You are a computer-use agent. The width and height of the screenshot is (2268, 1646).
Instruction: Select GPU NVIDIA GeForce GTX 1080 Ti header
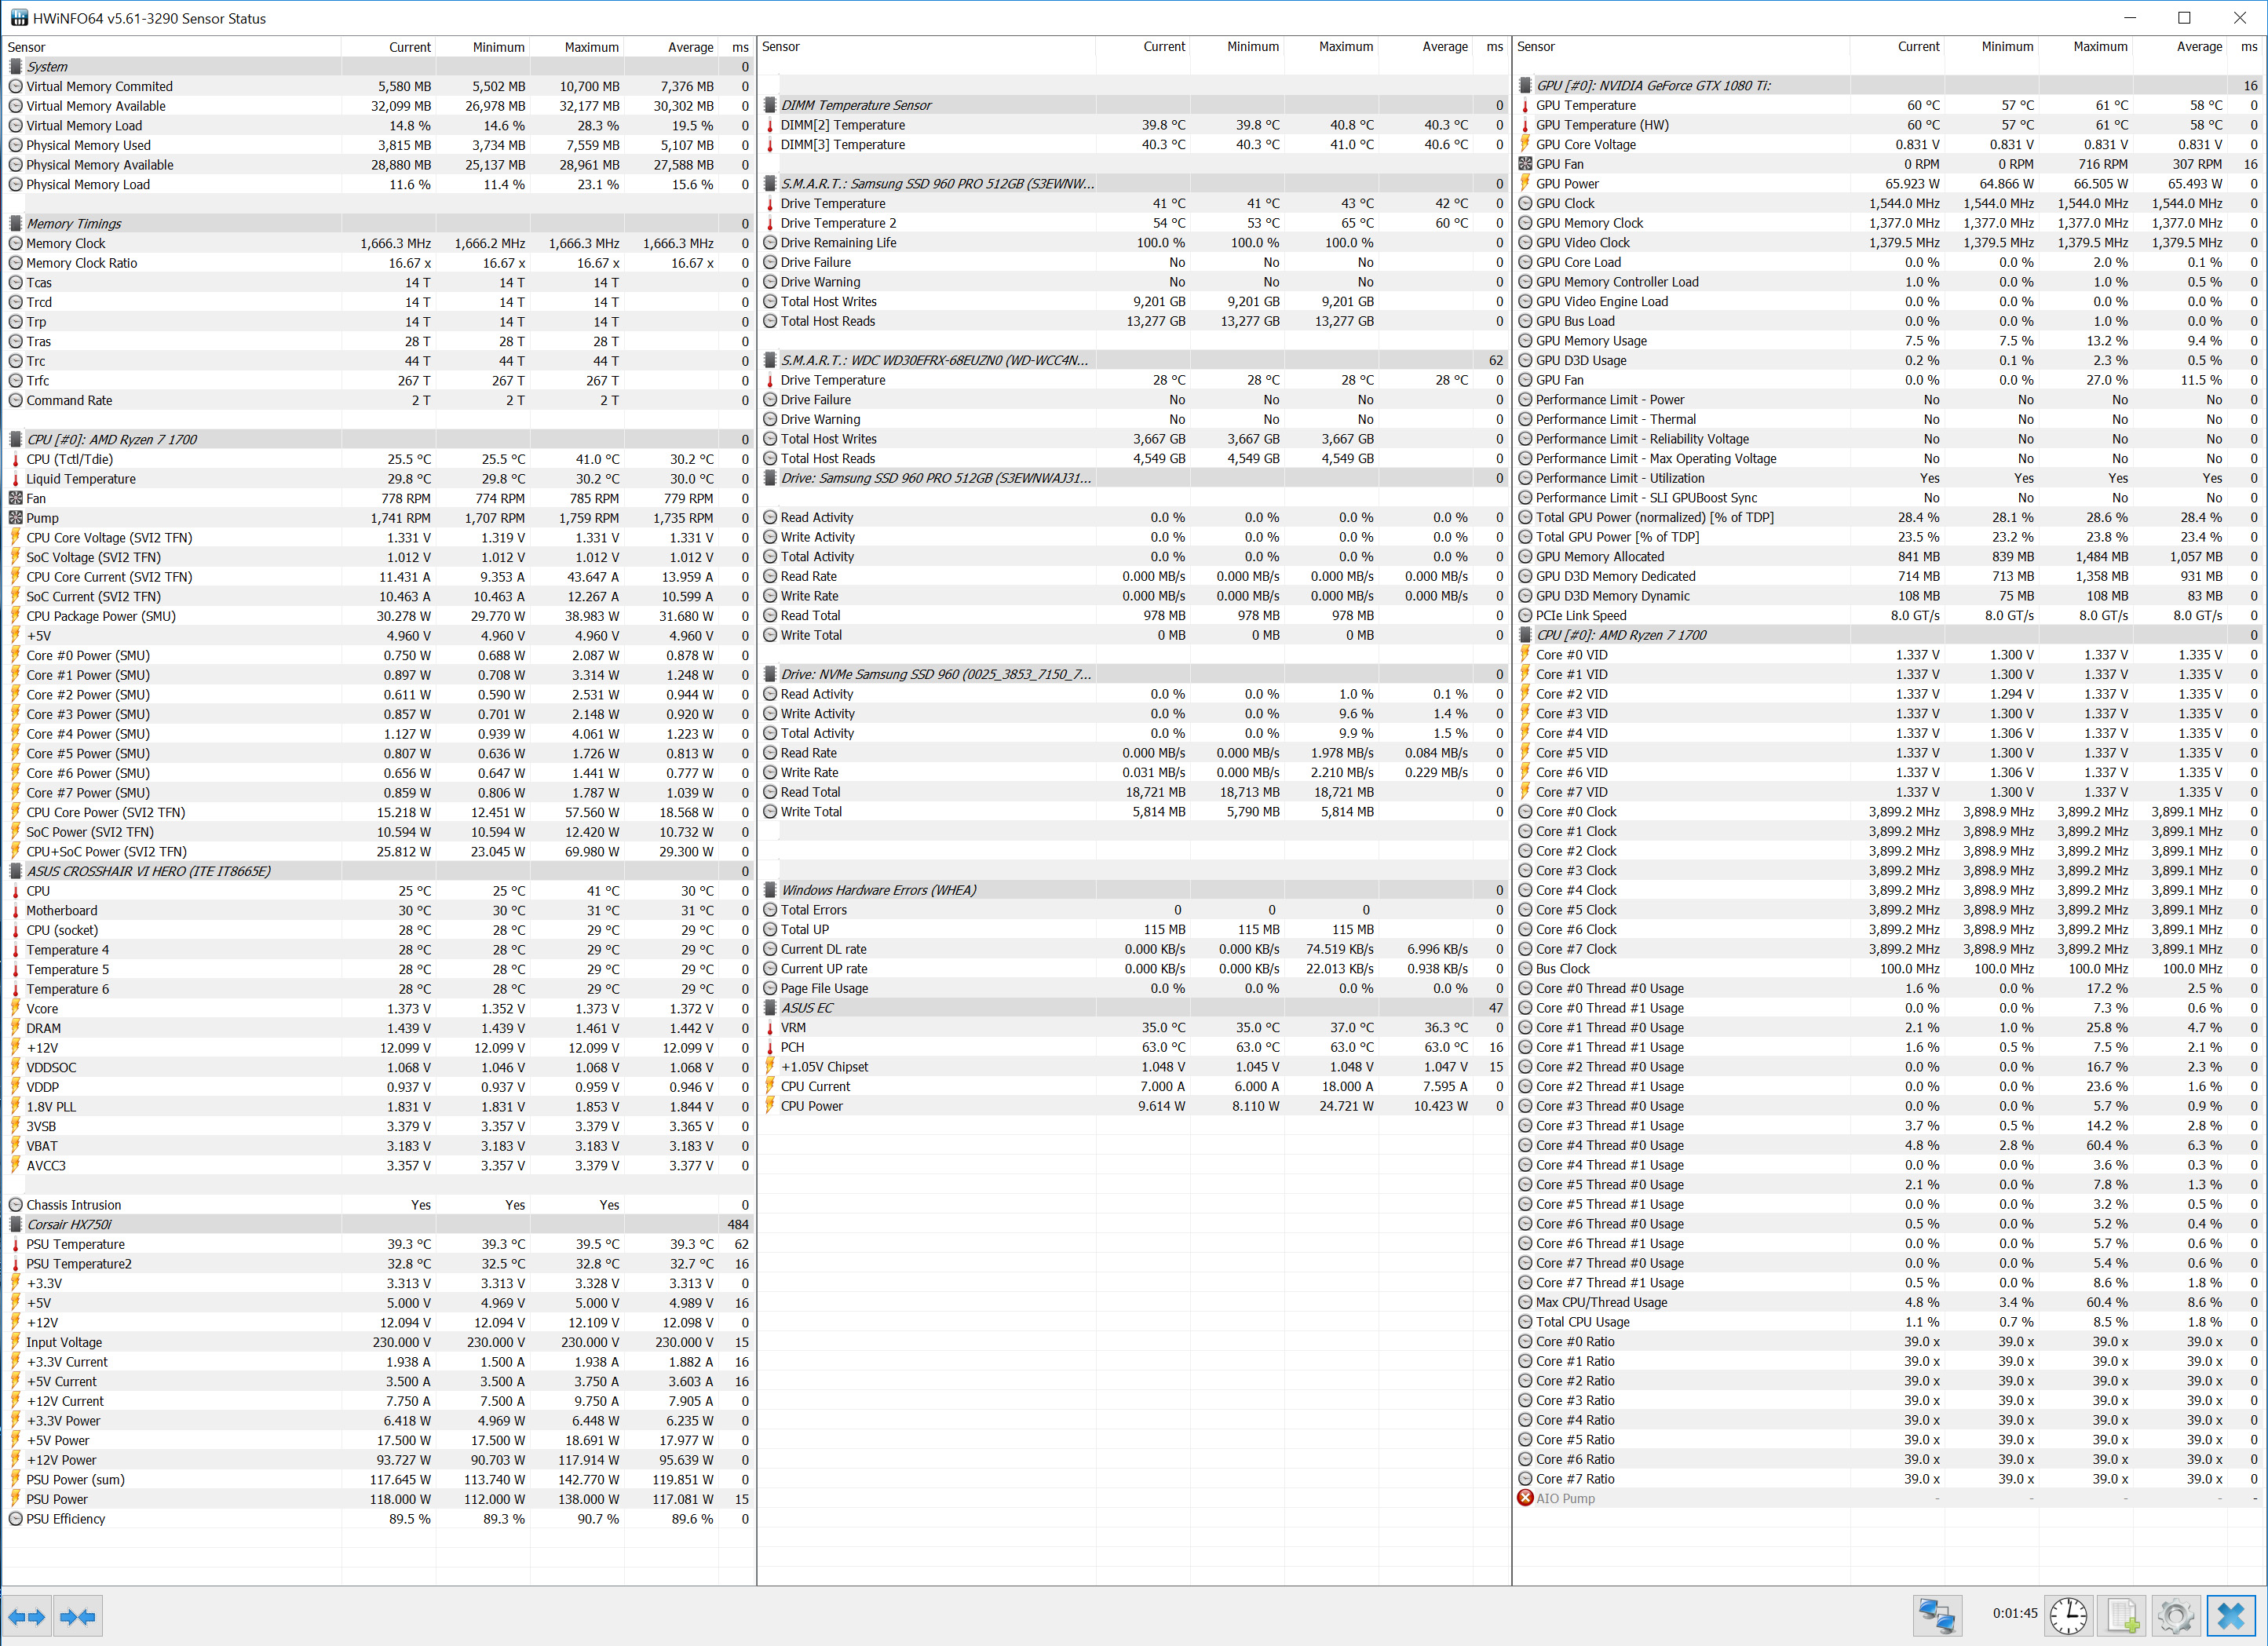tap(1652, 86)
